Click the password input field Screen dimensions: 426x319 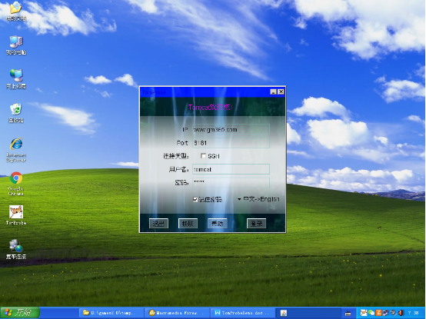click(231, 182)
